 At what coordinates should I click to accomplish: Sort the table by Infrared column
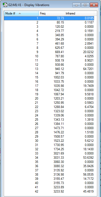(x=79, y=13)
